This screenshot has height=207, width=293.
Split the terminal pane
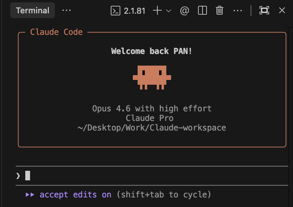(203, 11)
